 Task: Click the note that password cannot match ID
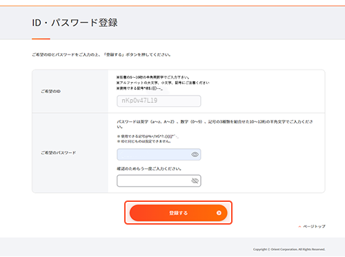[144, 141]
